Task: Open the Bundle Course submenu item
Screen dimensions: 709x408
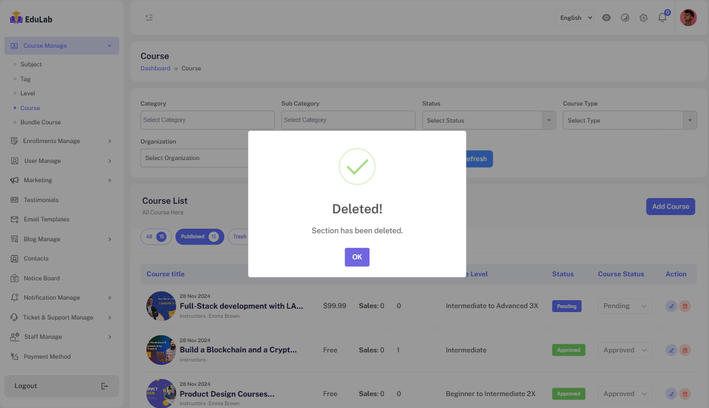Action: point(40,122)
